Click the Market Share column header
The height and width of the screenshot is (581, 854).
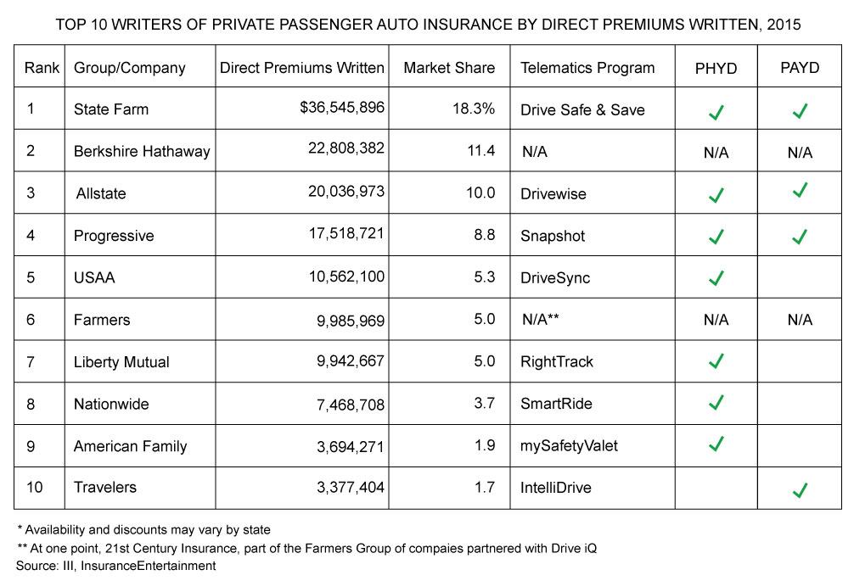[449, 68]
